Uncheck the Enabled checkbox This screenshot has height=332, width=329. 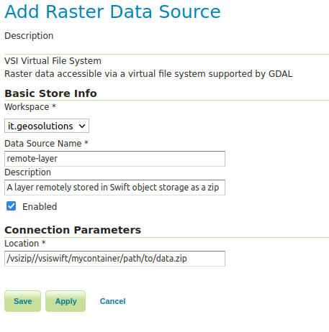(11, 206)
